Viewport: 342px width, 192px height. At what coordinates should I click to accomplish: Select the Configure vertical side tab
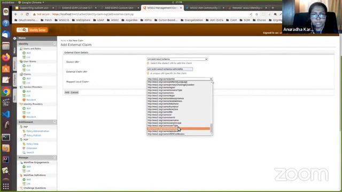click(14, 79)
